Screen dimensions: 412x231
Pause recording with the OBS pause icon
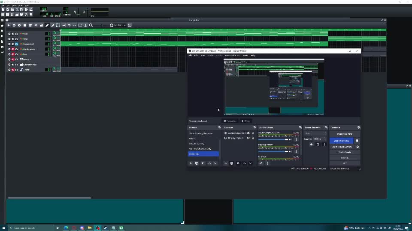tap(357, 141)
